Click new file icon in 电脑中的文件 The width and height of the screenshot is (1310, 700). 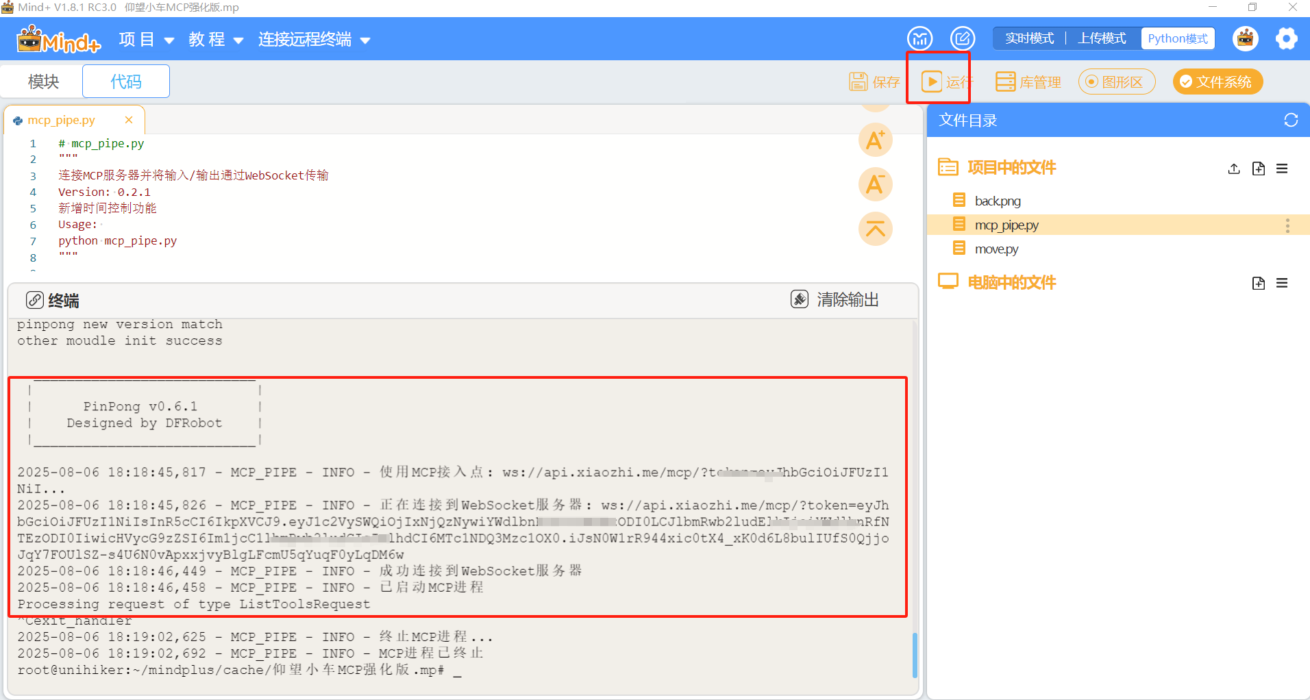click(1259, 284)
